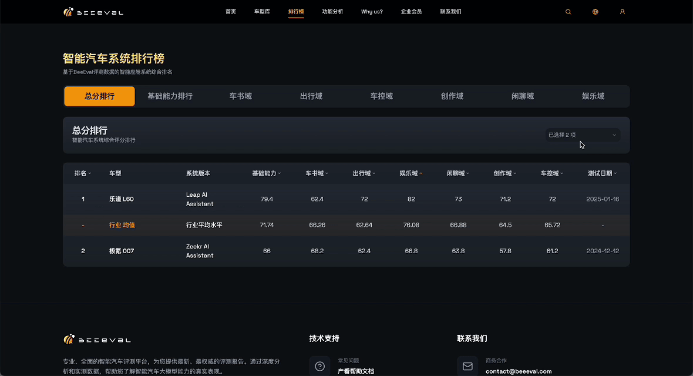Click 系统版本 column header
This screenshot has width=693, height=376.
[198, 173]
